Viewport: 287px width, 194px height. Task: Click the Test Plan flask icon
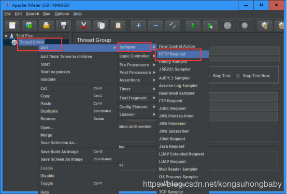pos(12,36)
